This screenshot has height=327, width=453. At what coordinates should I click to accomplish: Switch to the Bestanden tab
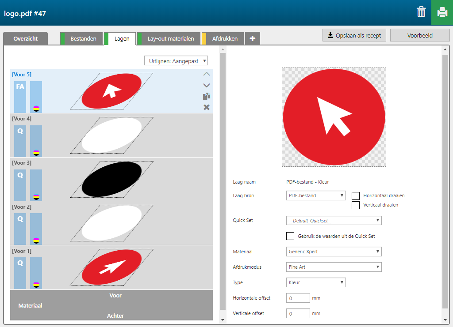[83, 39]
